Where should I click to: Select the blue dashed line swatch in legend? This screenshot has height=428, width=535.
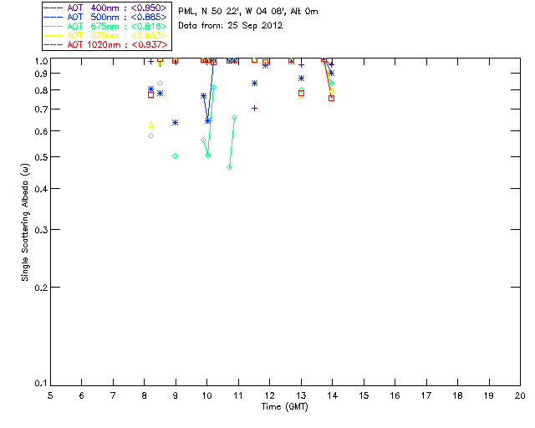pos(53,17)
